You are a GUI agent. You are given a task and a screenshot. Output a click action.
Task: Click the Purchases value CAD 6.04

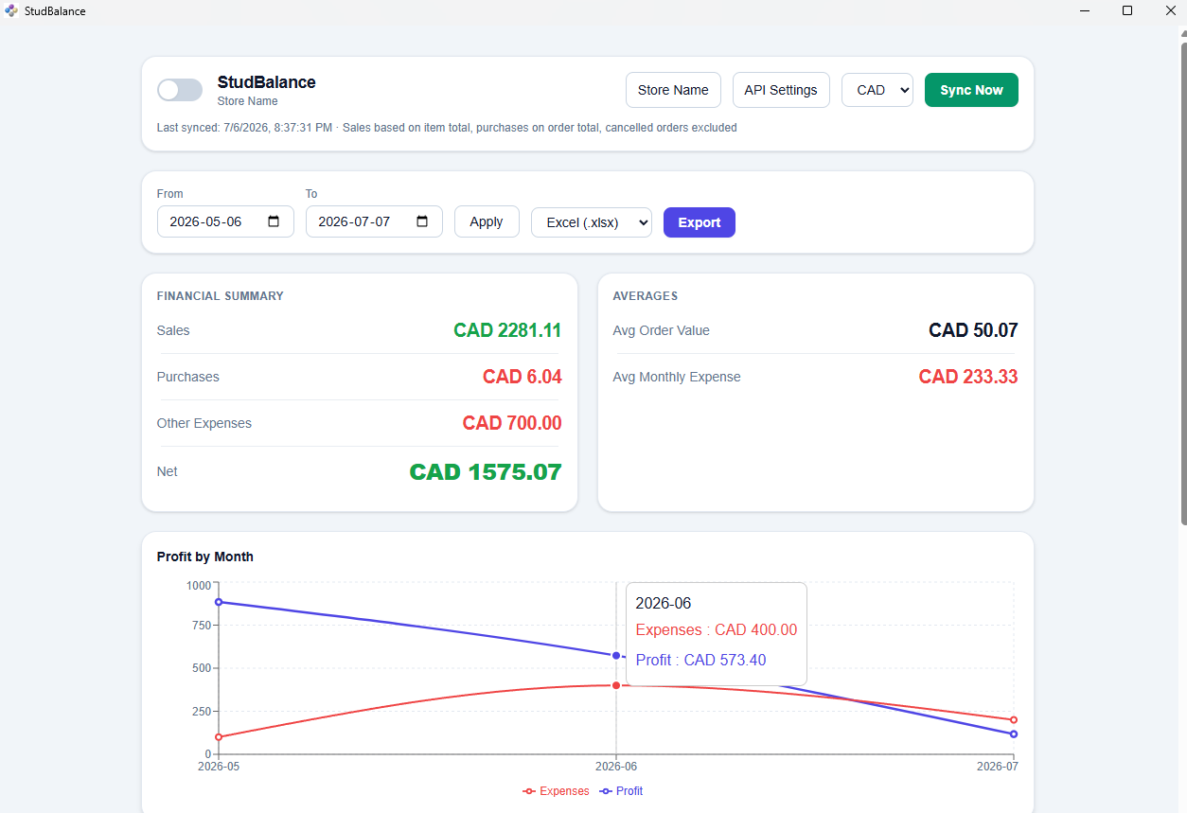(523, 377)
